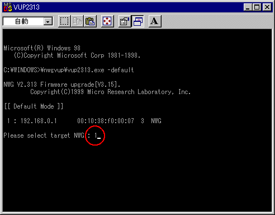Viewport: 275px width, 215px height.
Task: Click 'Please select target NWG' prompt
Action: 44,135
